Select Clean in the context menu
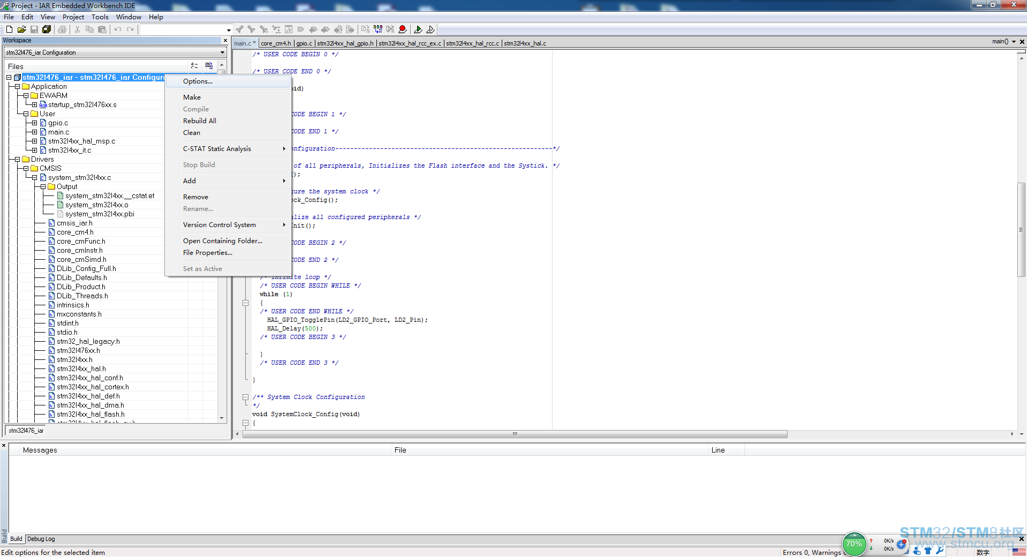Image resolution: width=1027 pixels, height=557 pixels. [228, 133]
